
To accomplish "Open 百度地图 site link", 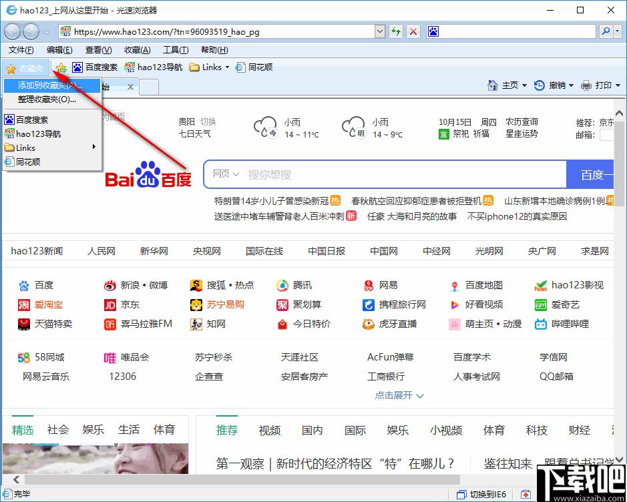I will 475,285.
